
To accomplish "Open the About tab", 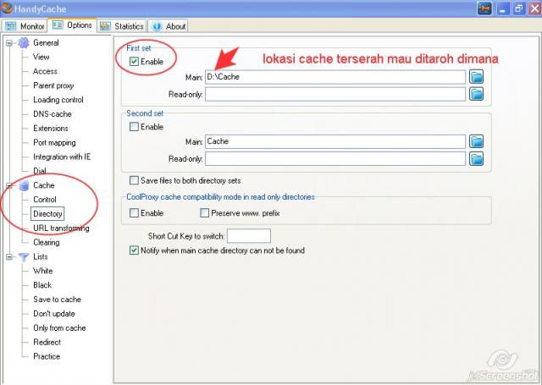I will point(168,26).
